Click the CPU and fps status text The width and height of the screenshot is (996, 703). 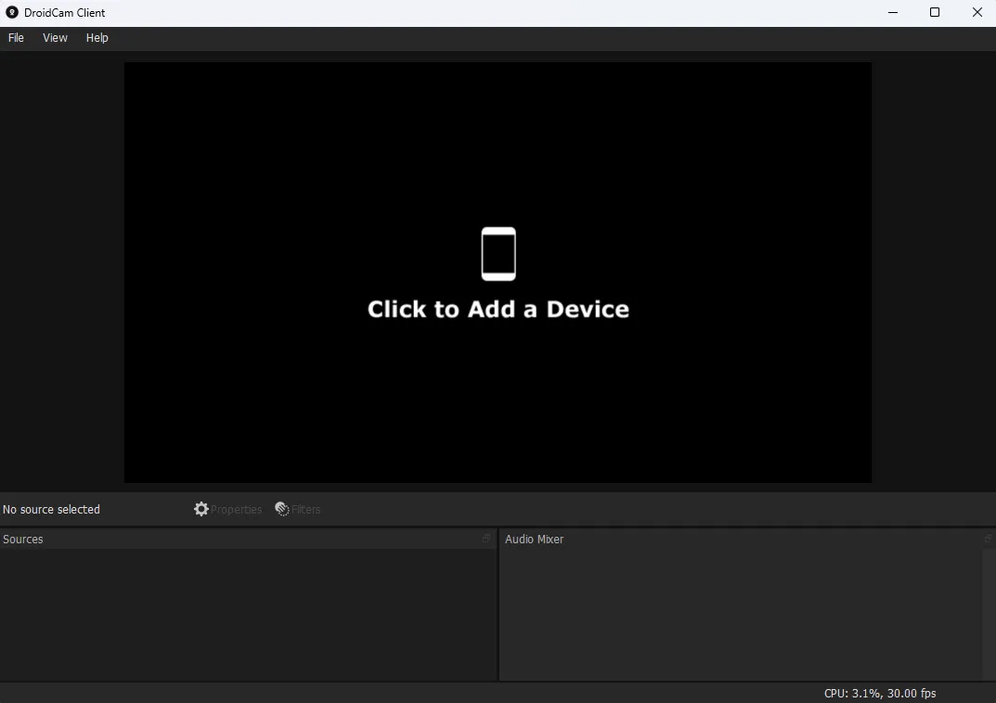[880, 694]
